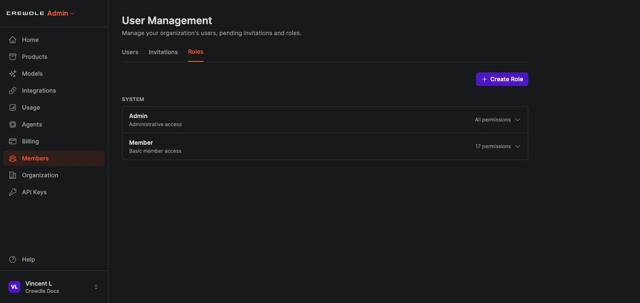Click the API Keys key icon

(x=13, y=192)
